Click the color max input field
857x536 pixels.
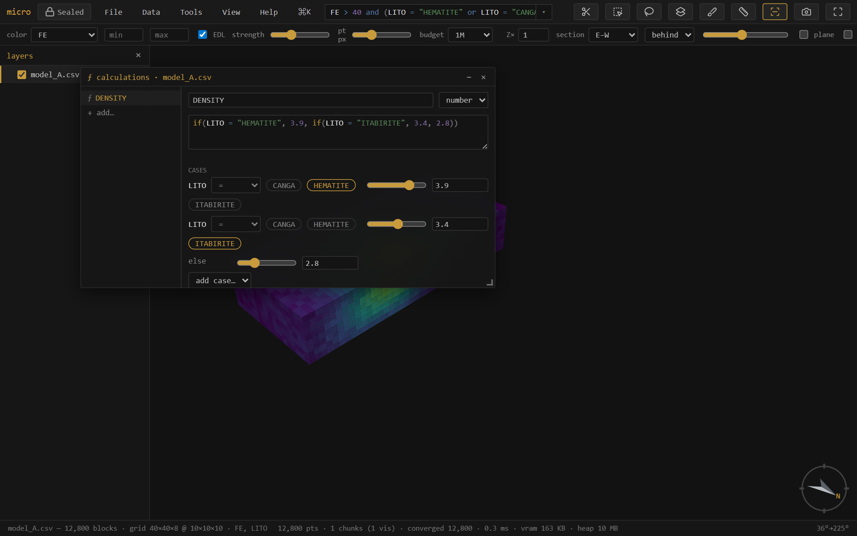click(x=169, y=35)
